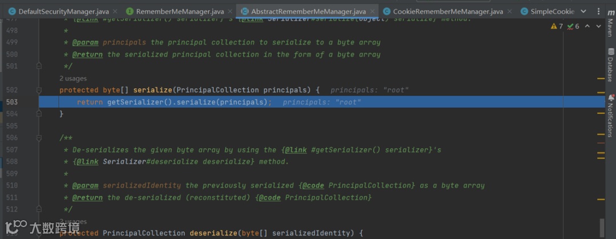The height and width of the screenshot is (239, 616).
Task: Click gutter line number 509
Action: [12, 174]
